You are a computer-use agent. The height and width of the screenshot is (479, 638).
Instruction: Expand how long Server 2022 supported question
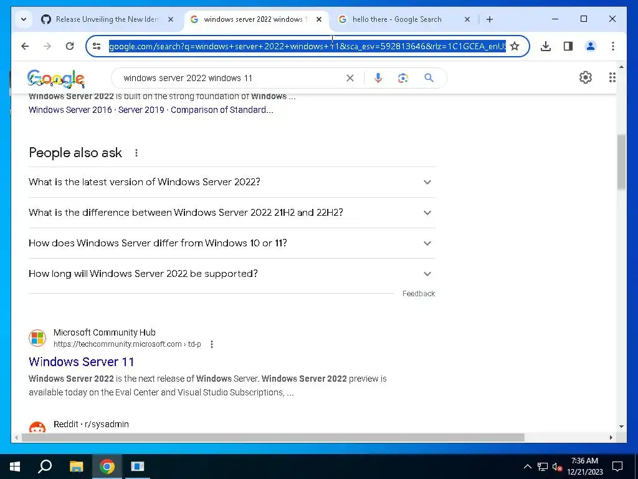point(232,274)
